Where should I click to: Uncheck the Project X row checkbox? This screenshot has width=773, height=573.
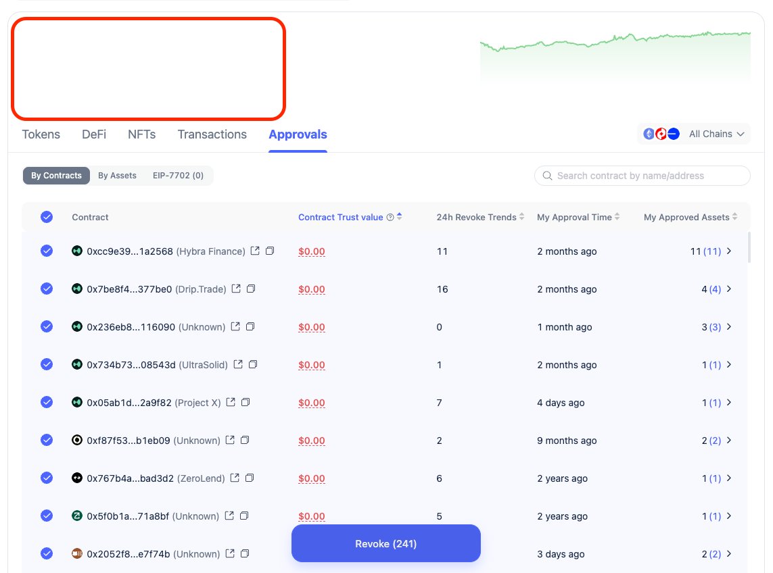(x=47, y=402)
